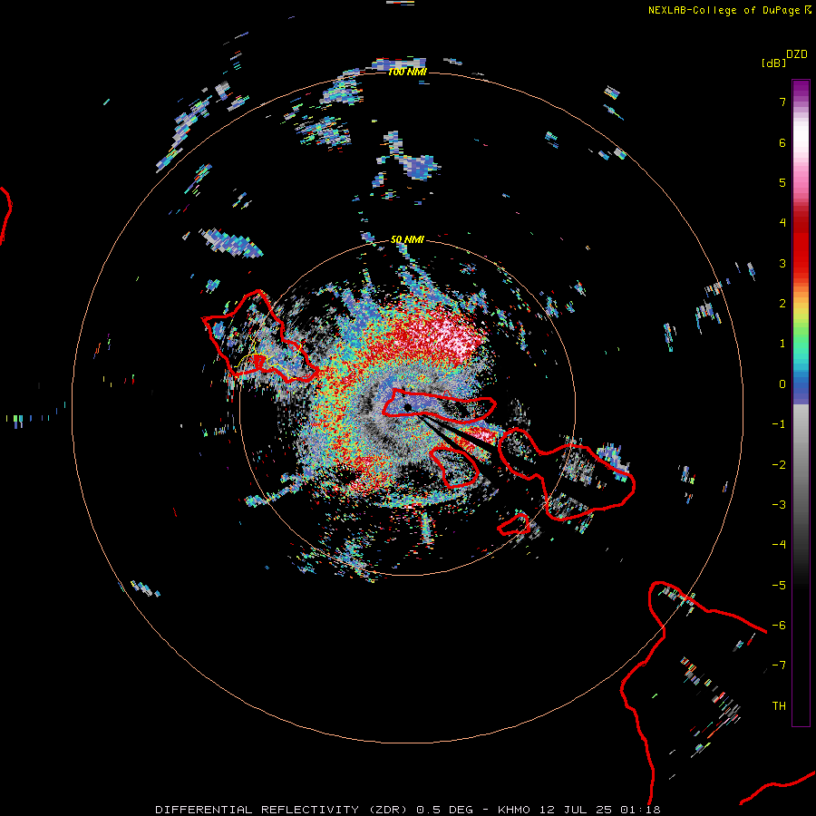The image size is (816, 816).
Task: Click the 01:18 timestamp
Action: (641, 810)
